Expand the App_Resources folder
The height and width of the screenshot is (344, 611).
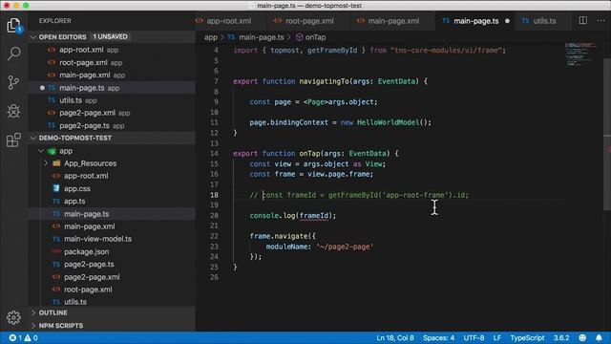[x=46, y=163]
